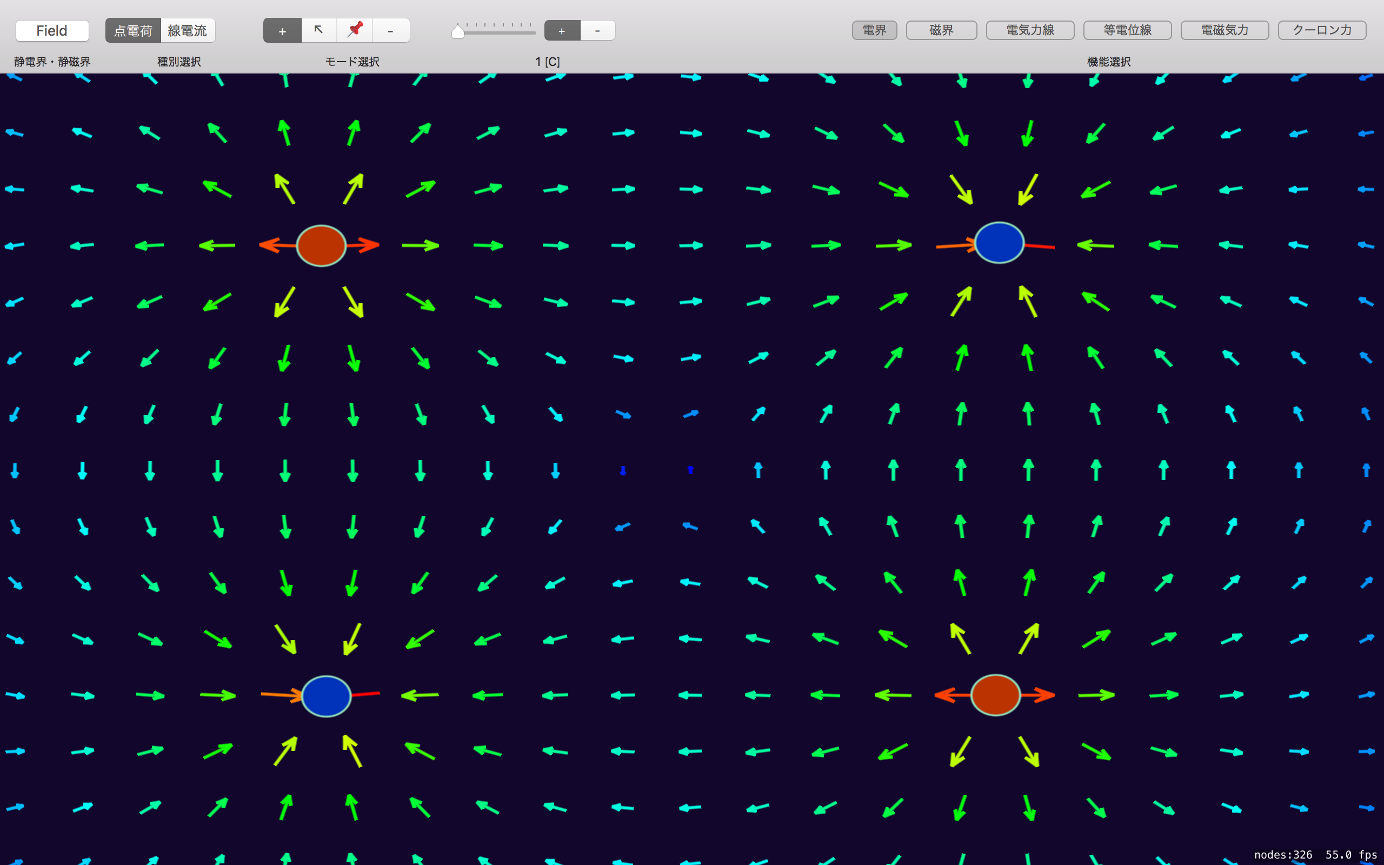Viewport: 1384px width, 865px height.
Task: Select 点電荷 charge type
Action: (132, 31)
